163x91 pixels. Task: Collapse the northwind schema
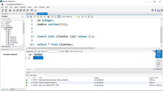tap(2, 28)
